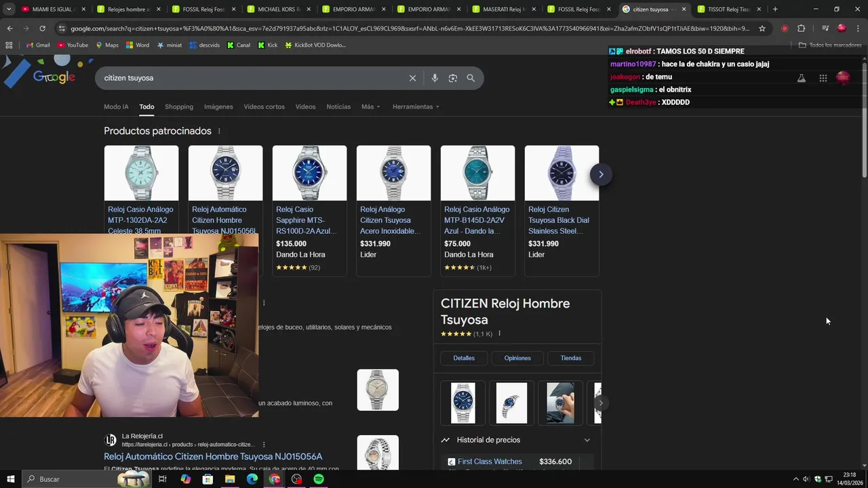Screen dimensions: 868x488
Task: Open Todos los marcadores folder
Action: pyautogui.click(x=830, y=45)
